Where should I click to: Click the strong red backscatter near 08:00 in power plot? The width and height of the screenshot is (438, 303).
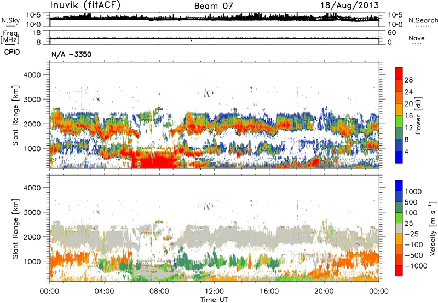click(157, 160)
